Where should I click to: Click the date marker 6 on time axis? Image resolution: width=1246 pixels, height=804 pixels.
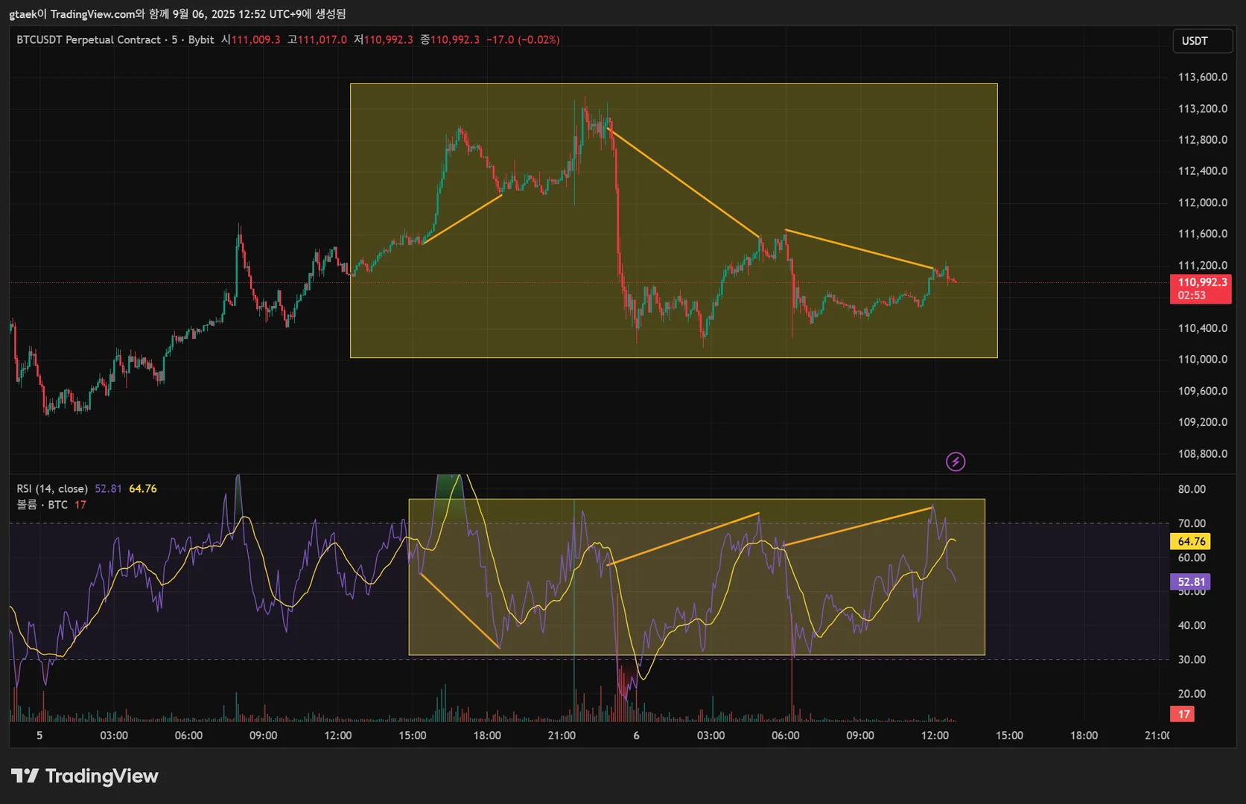point(636,736)
